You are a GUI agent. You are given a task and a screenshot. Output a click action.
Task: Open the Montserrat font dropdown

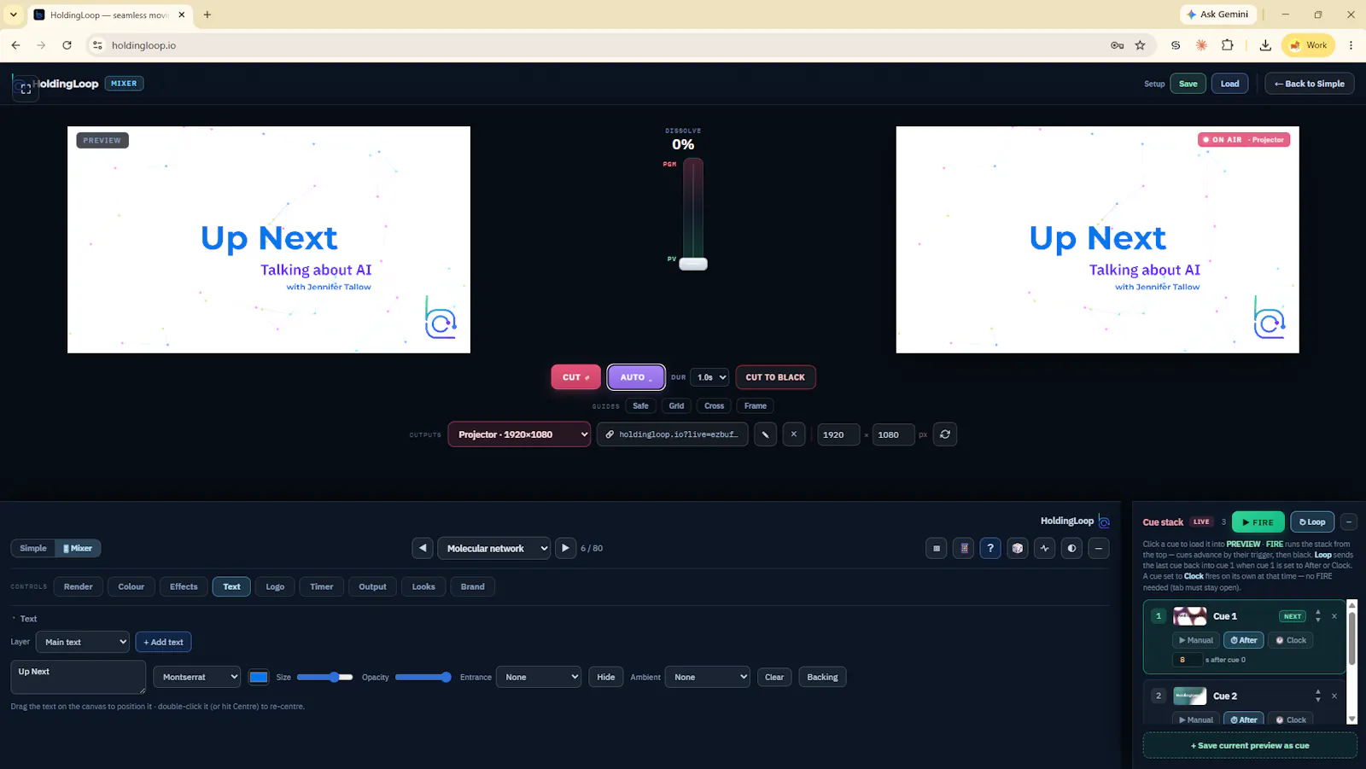pyautogui.click(x=196, y=677)
